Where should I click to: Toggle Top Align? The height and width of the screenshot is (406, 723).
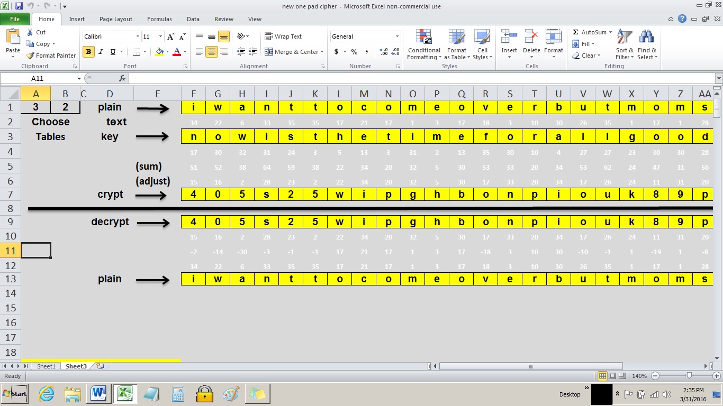[x=200, y=36]
